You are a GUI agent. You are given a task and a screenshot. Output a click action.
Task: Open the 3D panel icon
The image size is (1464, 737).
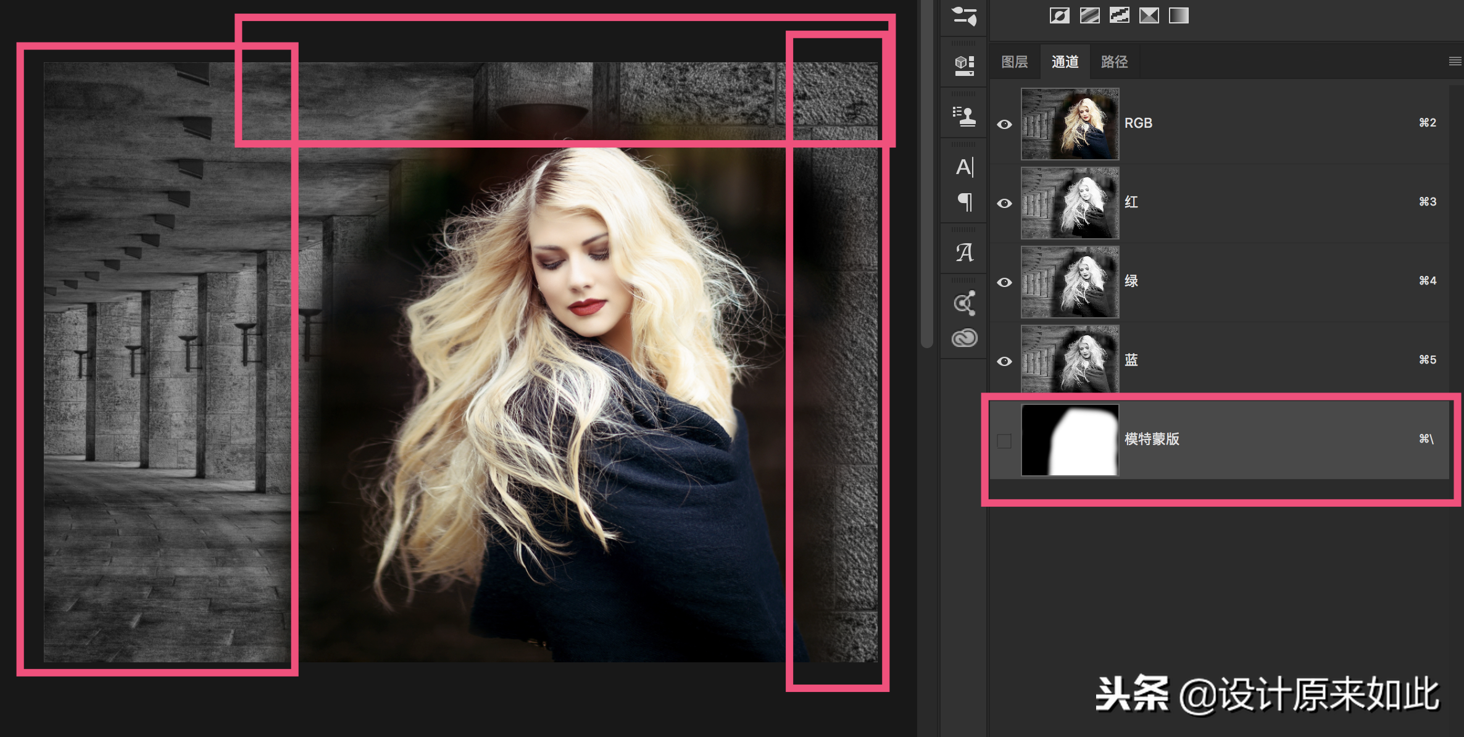964,65
